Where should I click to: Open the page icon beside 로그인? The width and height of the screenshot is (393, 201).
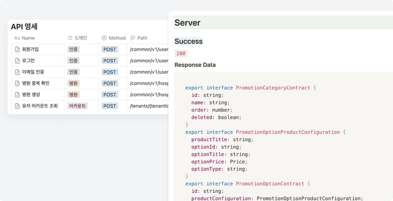17,60
